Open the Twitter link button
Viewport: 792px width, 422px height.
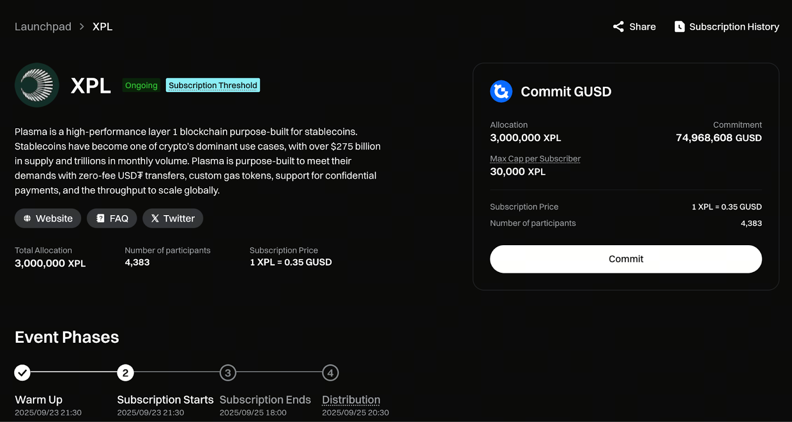(x=173, y=218)
